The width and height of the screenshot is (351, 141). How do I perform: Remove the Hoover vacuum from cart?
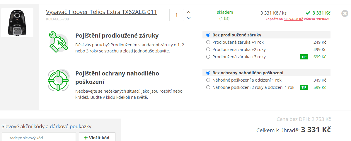pos(345,13)
